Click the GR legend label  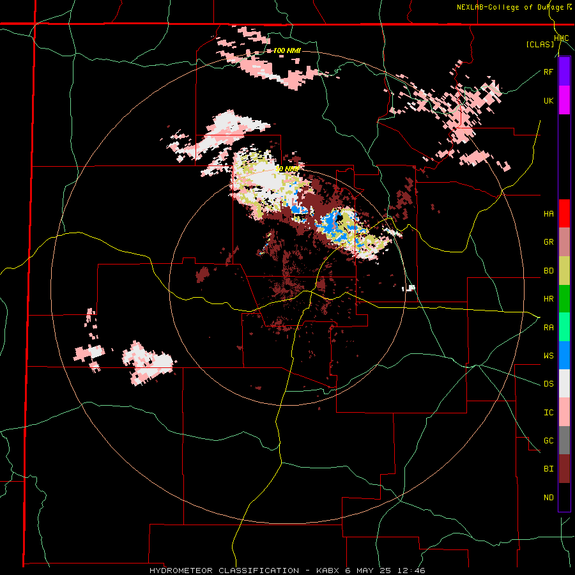[x=549, y=242]
